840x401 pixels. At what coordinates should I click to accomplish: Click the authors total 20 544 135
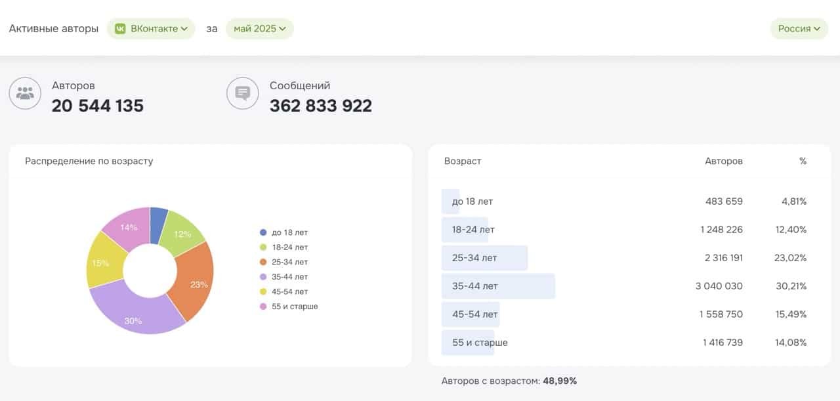(98, 106)
